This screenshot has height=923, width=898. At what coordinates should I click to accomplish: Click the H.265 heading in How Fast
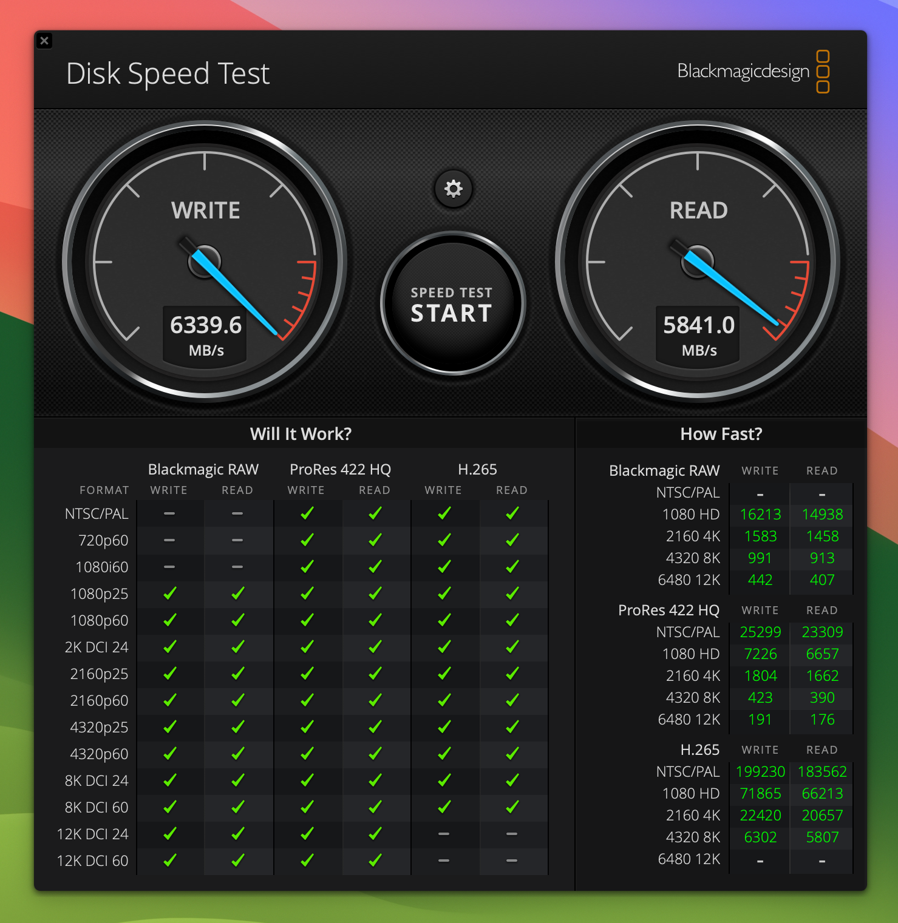click(x=699, y=750)
